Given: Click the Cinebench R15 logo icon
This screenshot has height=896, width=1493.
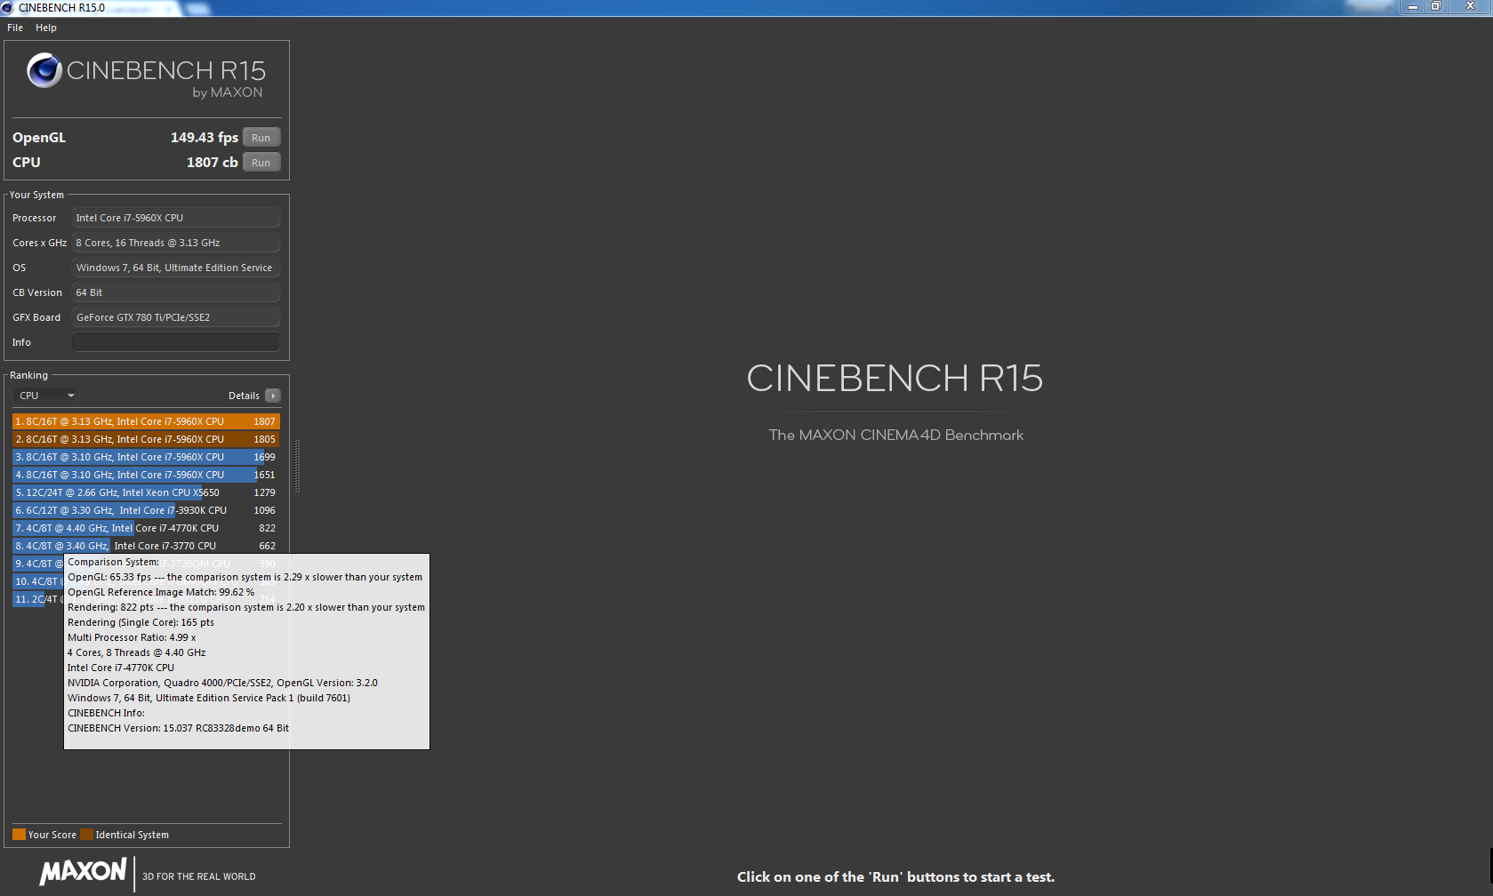Looking at the screenshot, I should click(44, 70).
